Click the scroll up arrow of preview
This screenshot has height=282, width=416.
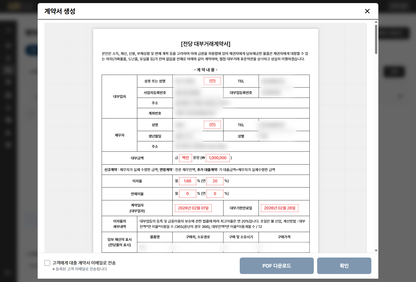(x=376, y=22)
